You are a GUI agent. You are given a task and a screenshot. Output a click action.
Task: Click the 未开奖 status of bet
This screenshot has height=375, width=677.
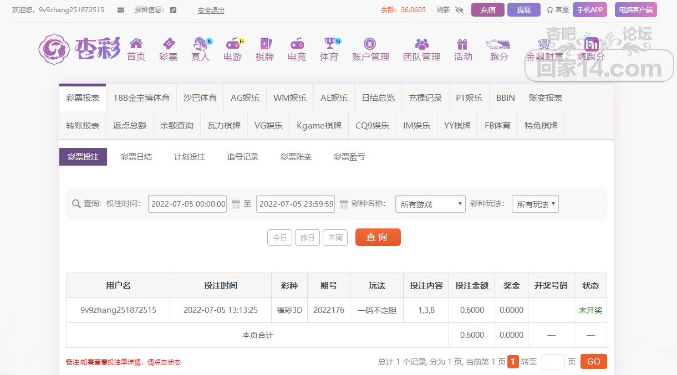tap(590, 310)
